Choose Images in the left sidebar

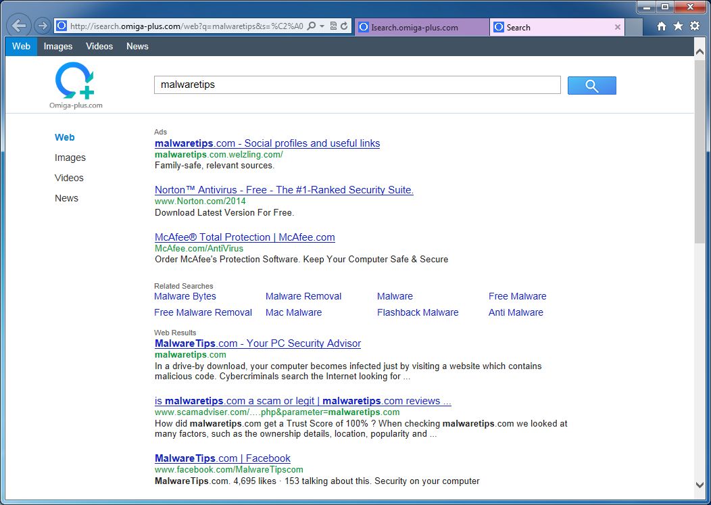click(70, 158)
